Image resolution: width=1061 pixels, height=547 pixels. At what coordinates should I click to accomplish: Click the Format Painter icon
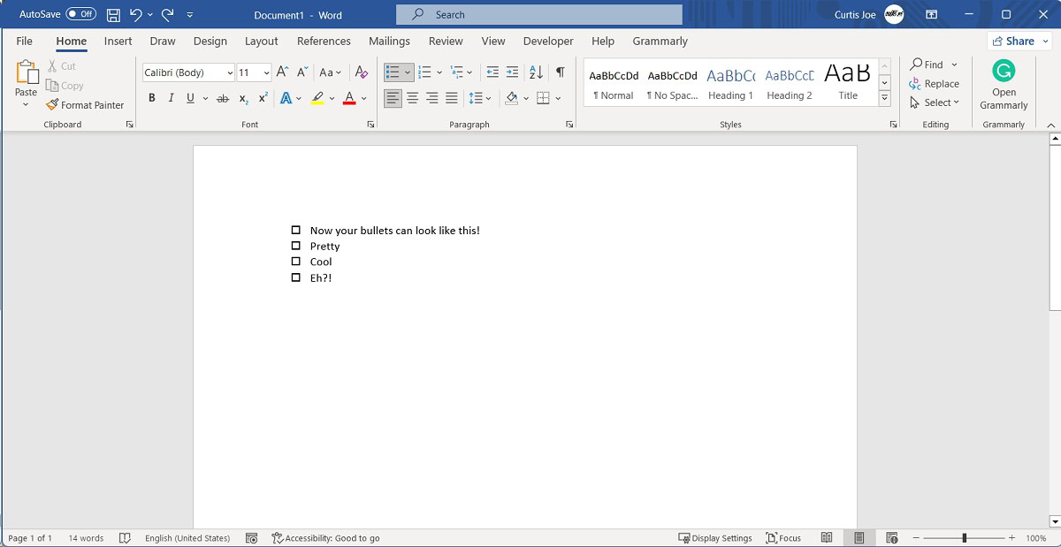click(53, 104)
